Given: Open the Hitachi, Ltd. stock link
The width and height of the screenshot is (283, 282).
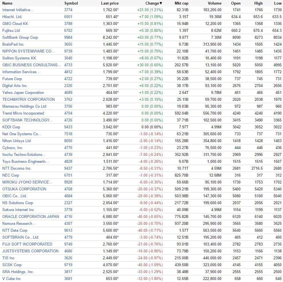Looking at the screenshot, I should click(12, 17).
